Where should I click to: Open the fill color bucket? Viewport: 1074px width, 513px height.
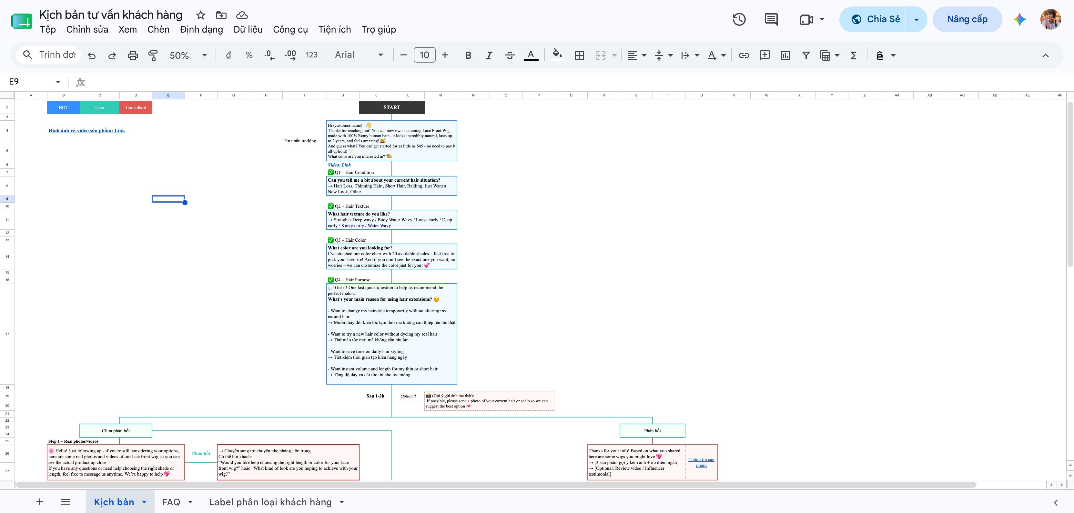coord(557,55)
